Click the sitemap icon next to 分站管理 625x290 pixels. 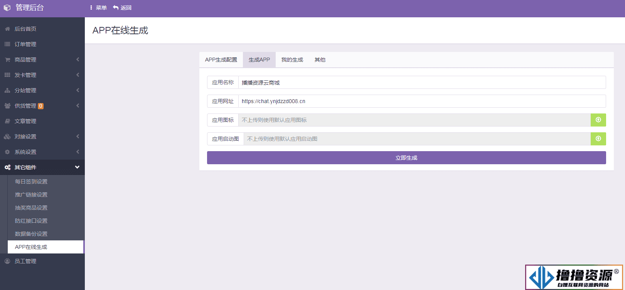click(7, 90)
